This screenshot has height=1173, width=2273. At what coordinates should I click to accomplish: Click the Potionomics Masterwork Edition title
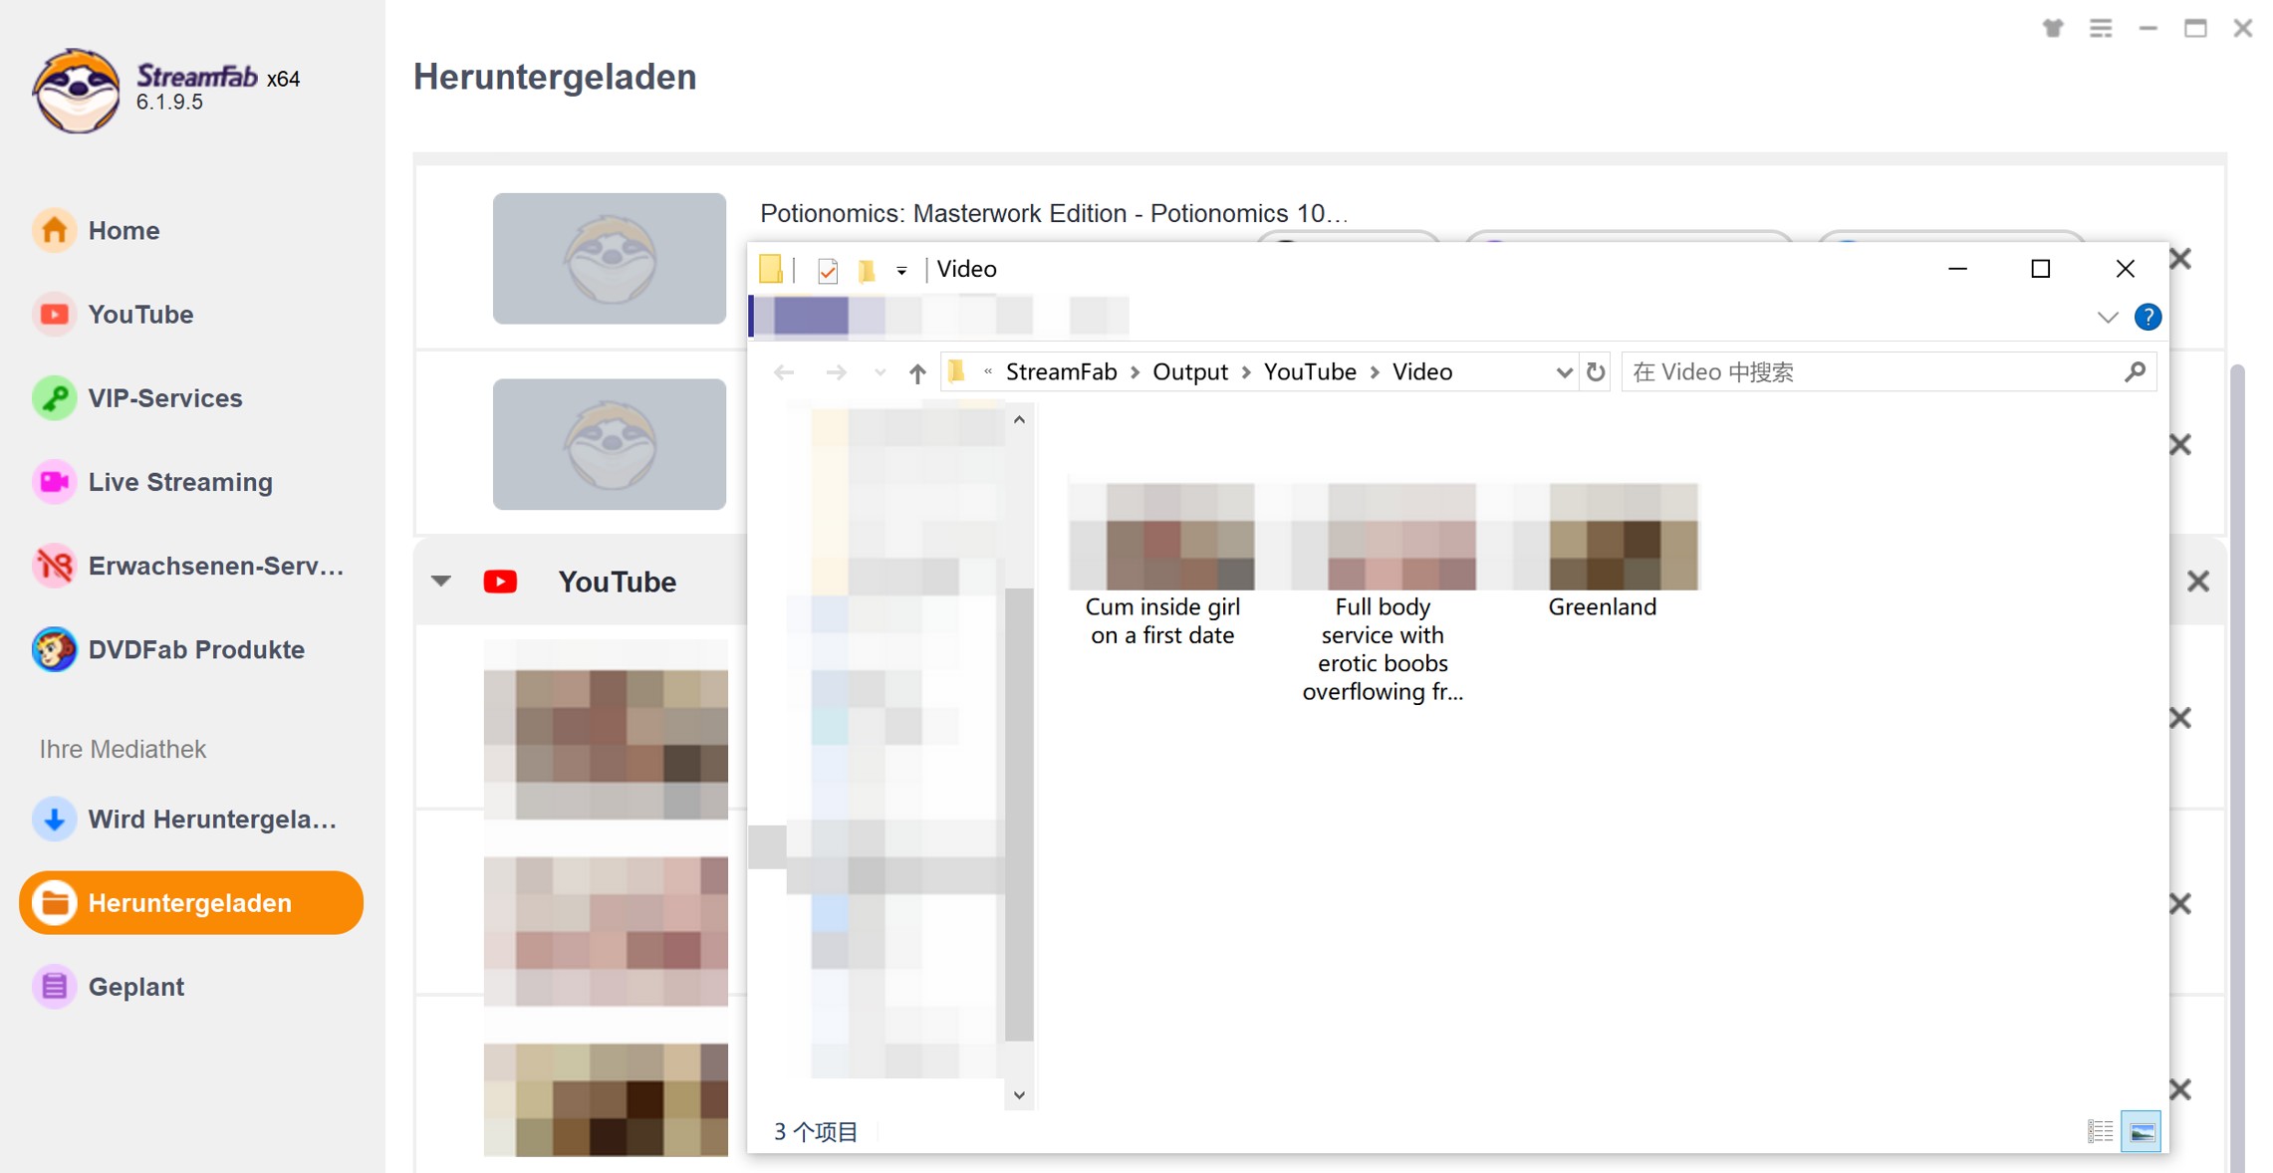(1054, 213)
